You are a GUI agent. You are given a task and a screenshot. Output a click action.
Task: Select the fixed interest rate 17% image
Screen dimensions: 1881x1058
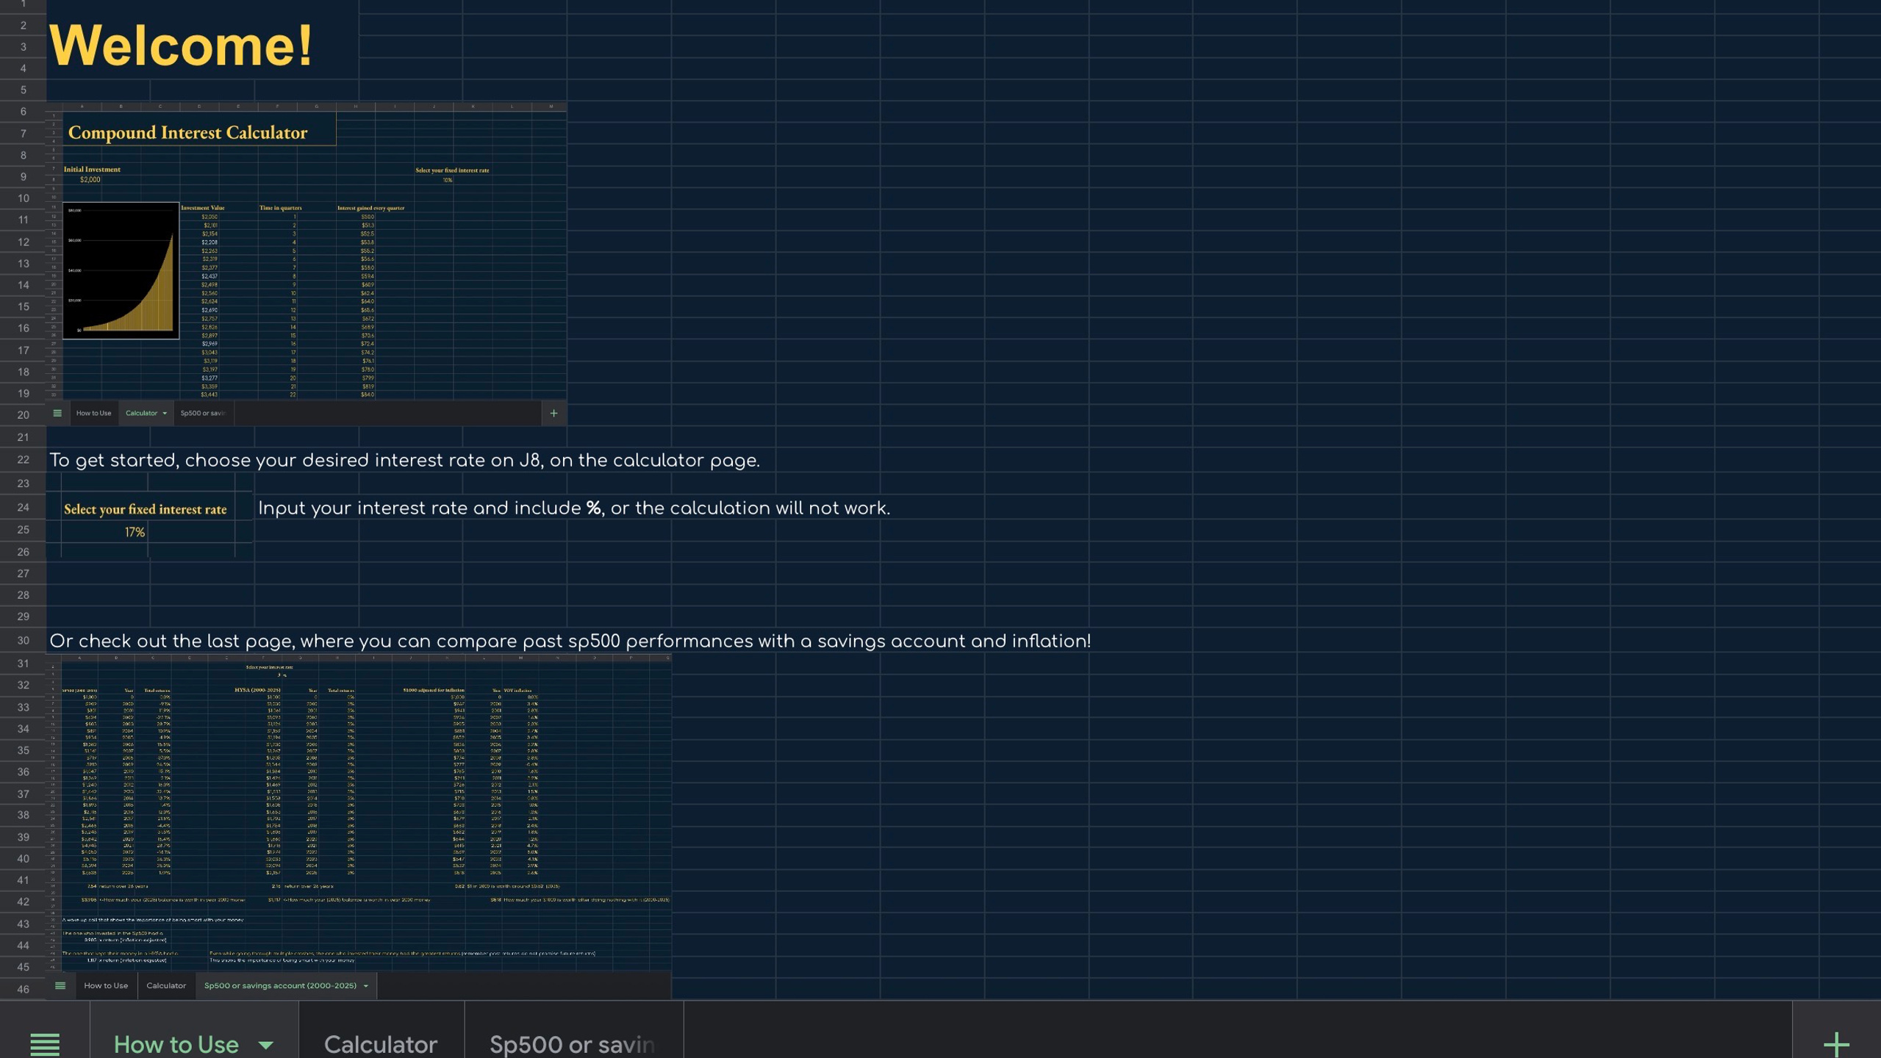click(150, 515)
